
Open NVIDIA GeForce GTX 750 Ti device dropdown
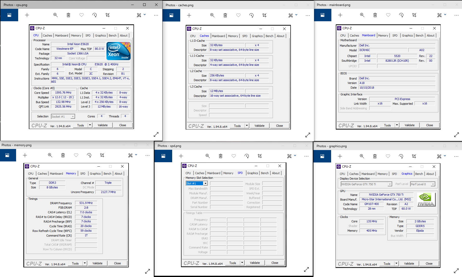(x=390, y=184)
